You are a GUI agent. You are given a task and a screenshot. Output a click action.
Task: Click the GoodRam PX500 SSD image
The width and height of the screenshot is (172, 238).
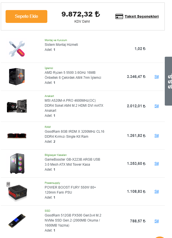point(17,221)
